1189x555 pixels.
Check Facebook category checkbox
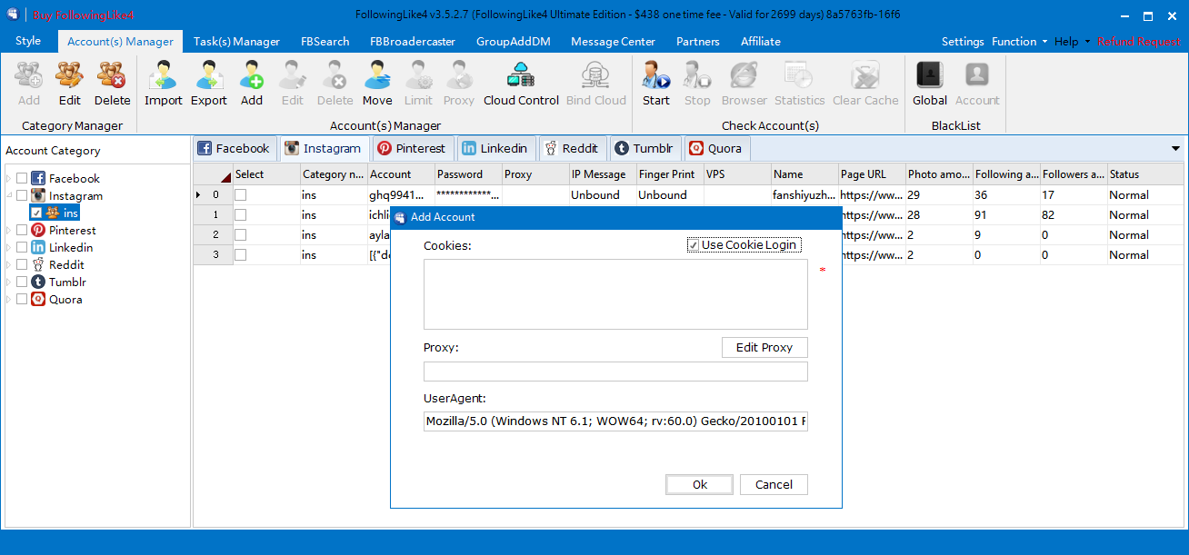point(22,179)
